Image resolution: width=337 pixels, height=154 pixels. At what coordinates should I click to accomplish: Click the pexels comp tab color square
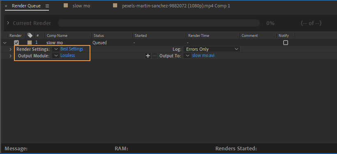click(115, 6)
